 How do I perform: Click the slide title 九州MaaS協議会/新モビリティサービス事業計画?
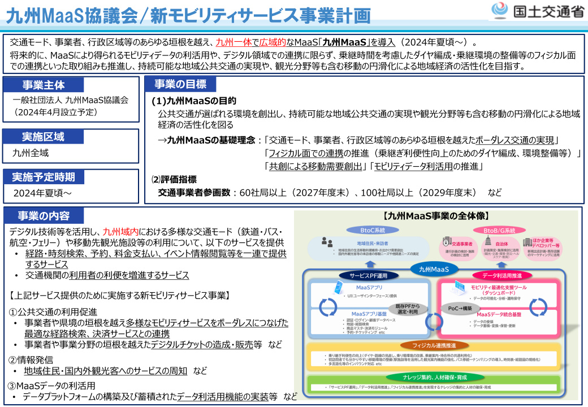pyautogui.click(x=188, y=16)
